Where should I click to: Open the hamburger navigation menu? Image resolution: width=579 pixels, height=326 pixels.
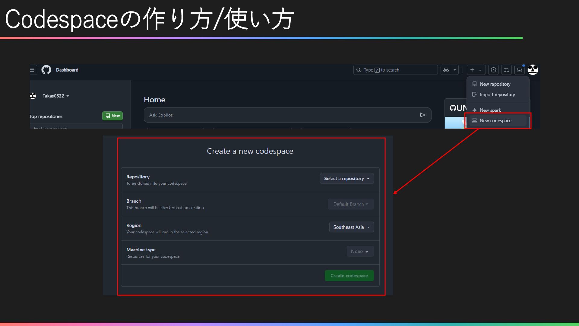32,70
